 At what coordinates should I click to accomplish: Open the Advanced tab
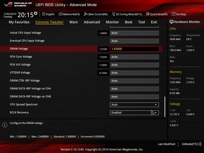(92, 22)
